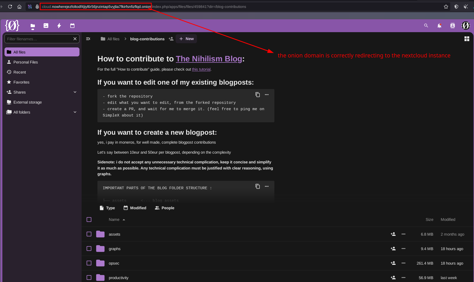Open the browser shield security icon
Viewport: 474px width, 282px height.
pyautogui.click(x=456, y=7)
